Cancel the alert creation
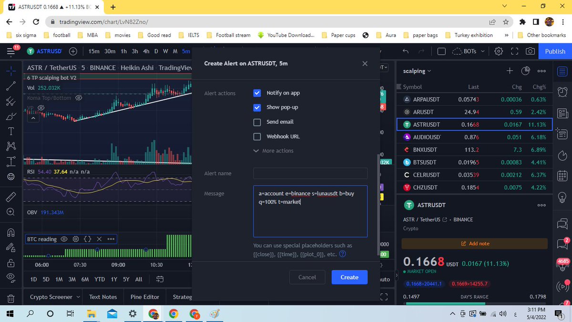The image size is (572, 322). [307, 277]
